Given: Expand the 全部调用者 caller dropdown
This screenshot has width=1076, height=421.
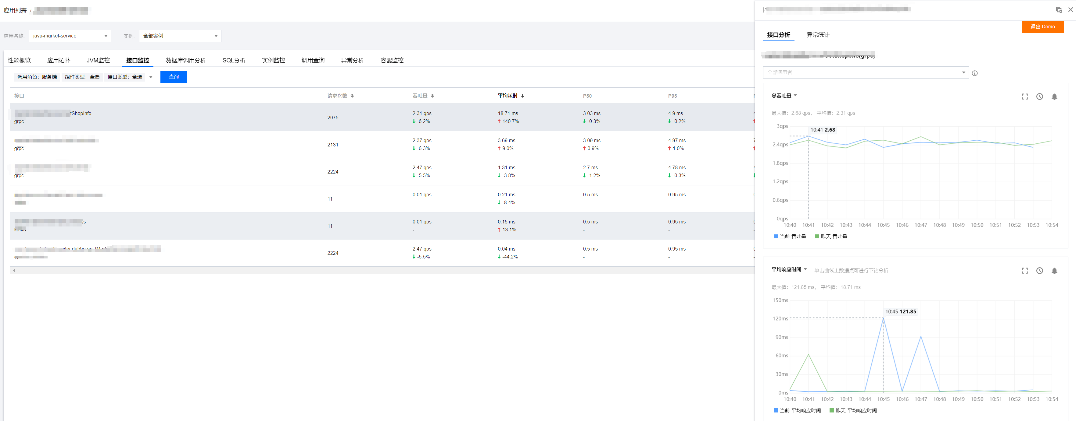Looking at the screenshot, I should coord(865,72).
